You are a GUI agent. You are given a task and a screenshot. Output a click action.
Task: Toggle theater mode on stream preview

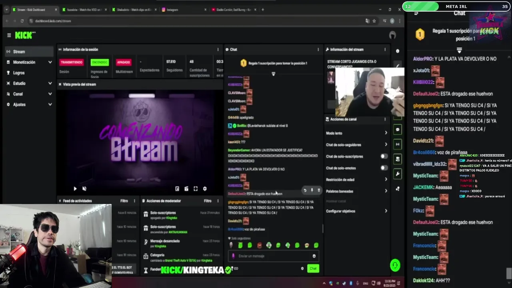point(186,189)
